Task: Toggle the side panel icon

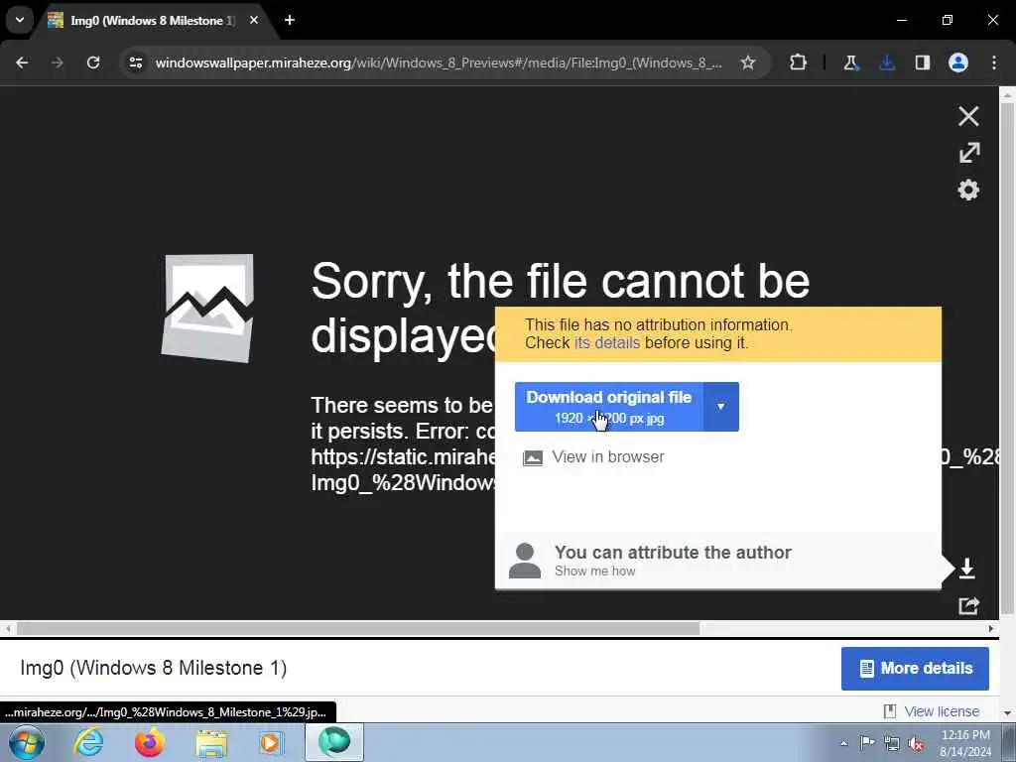Action: tap(922, 63)
